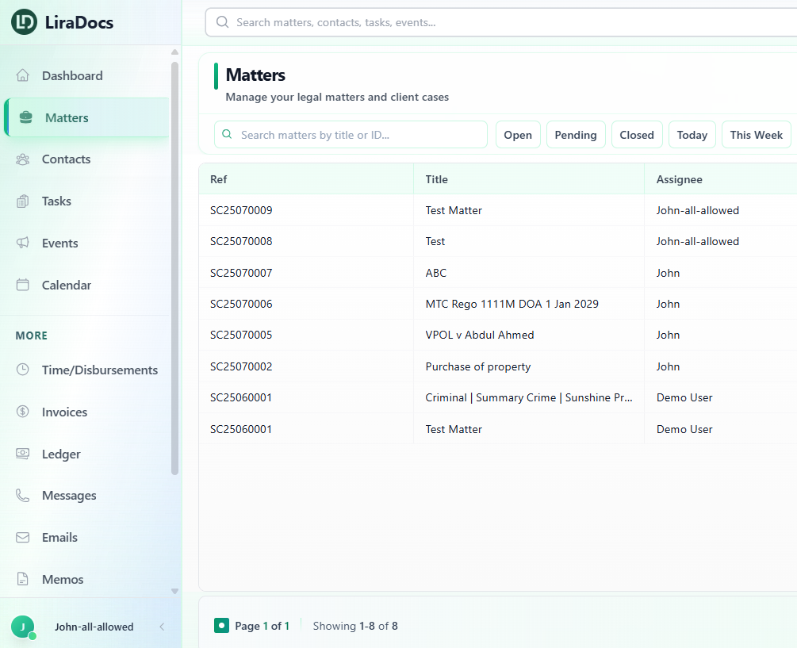Click the Events megaphone icon

point(23,243)
